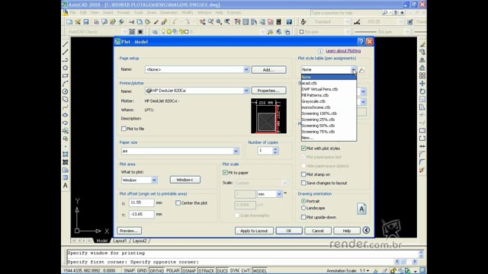Viewport: 488px width, 274px height.
Task: Click the Save icon in the Standard toolbar
Action: click(x=86, y=22)
